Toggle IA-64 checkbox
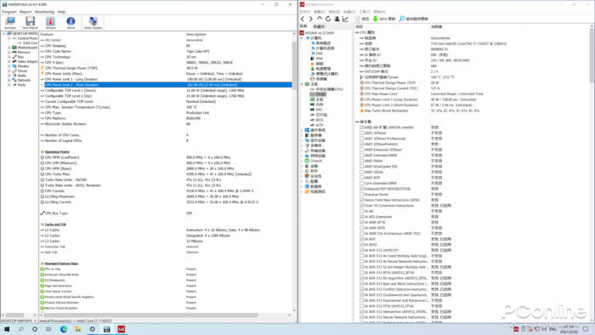595x335 pixels. click(361, 211)
